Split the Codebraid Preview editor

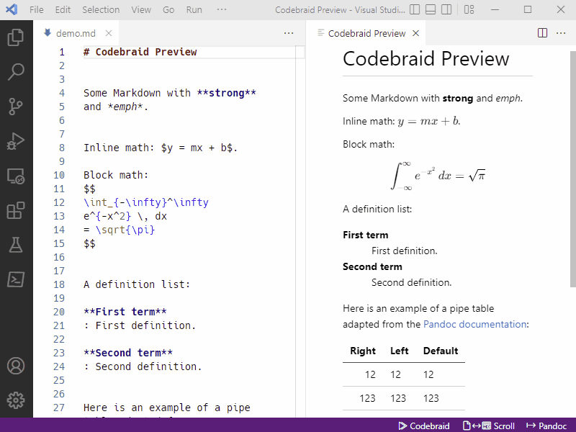(x=542, y=33)
